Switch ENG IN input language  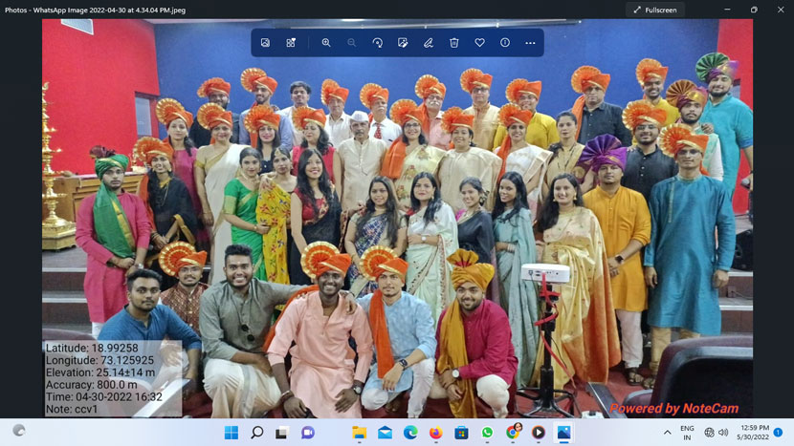click(687, 433)
